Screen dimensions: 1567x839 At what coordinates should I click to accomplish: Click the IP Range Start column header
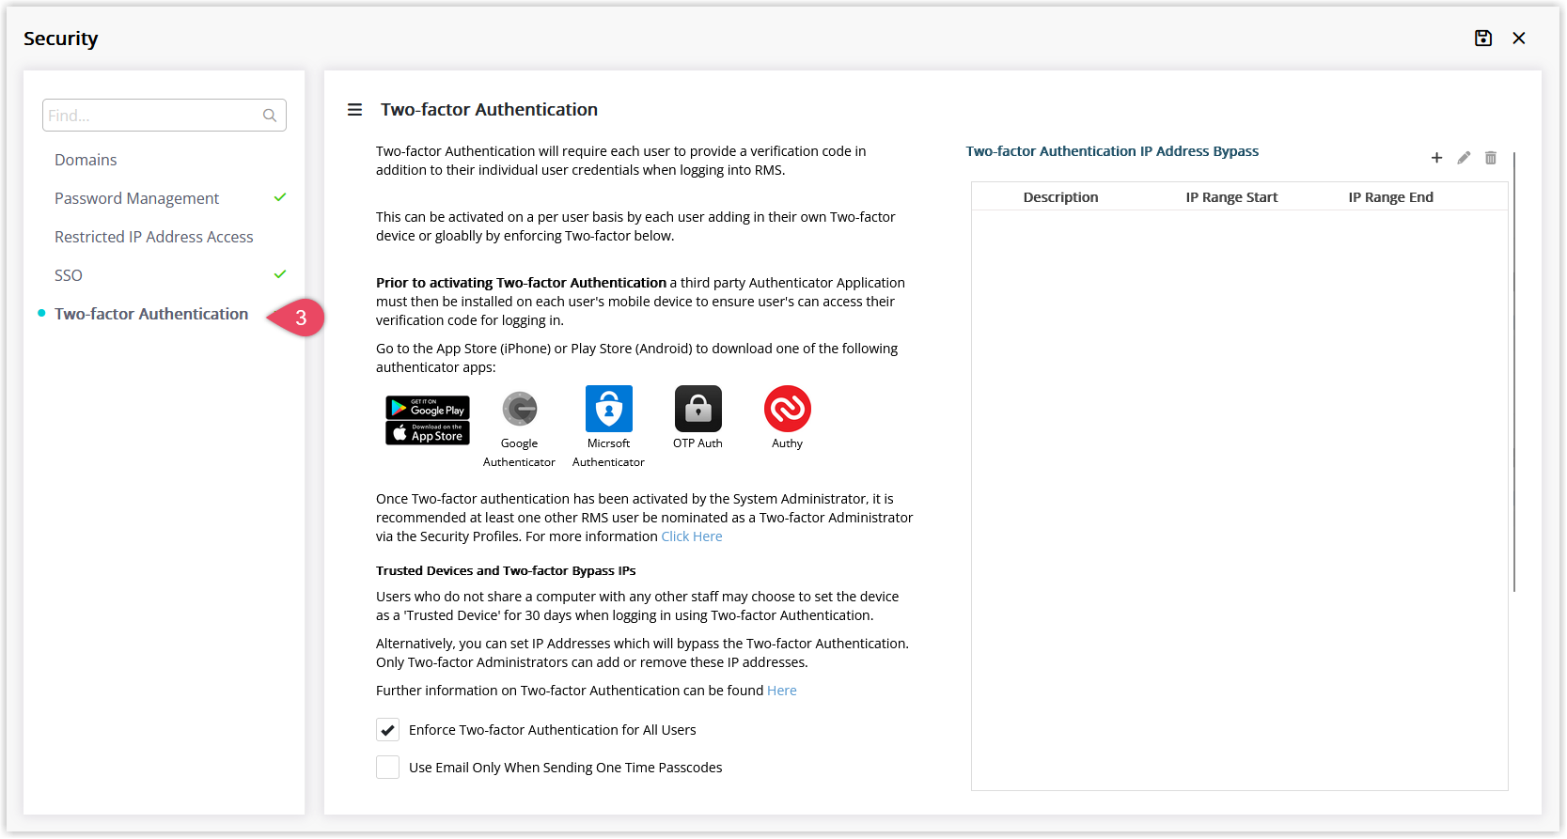1231,197
